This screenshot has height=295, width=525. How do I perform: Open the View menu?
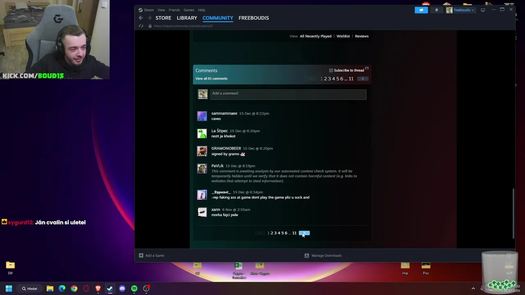[x=161, y=10]
